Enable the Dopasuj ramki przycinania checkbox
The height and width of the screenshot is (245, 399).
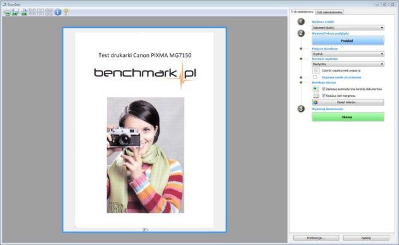click(315, 77)
